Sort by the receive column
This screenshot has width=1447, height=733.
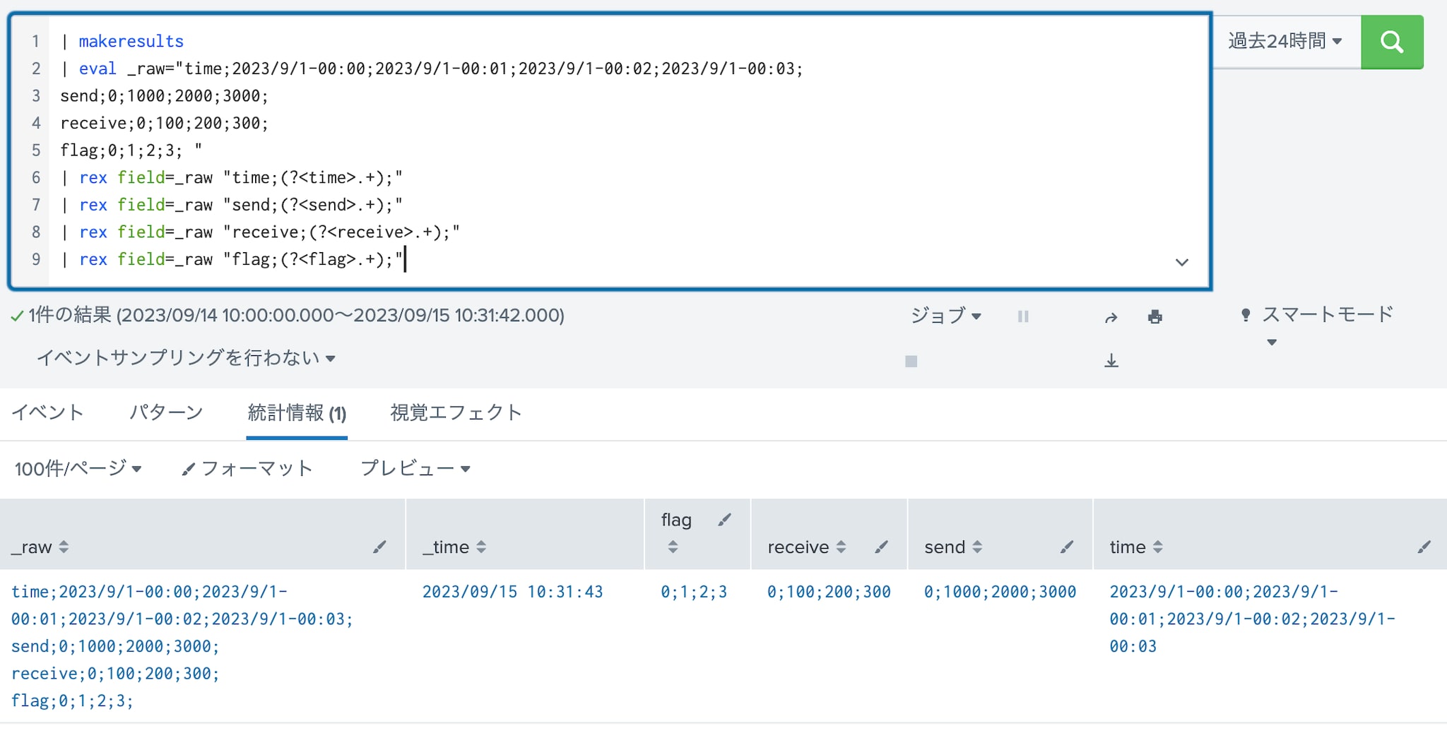coord(806,547)
